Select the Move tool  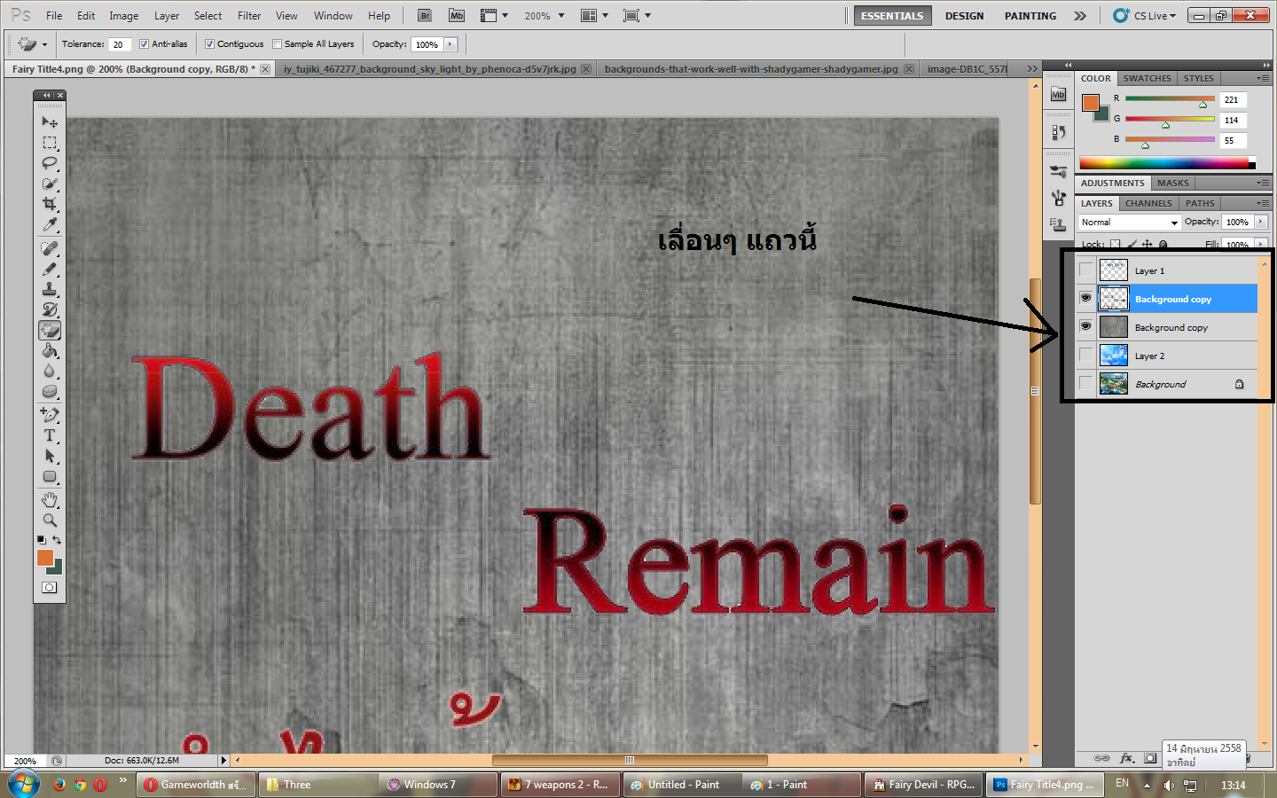click(50, 121)
